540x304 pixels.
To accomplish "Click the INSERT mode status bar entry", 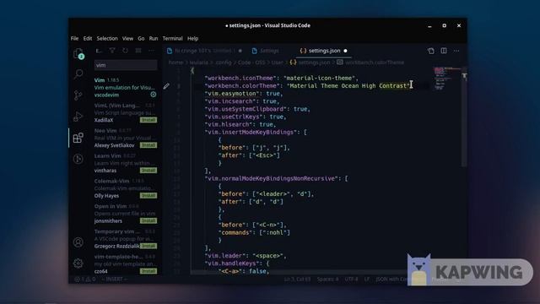I will (115, 280).
